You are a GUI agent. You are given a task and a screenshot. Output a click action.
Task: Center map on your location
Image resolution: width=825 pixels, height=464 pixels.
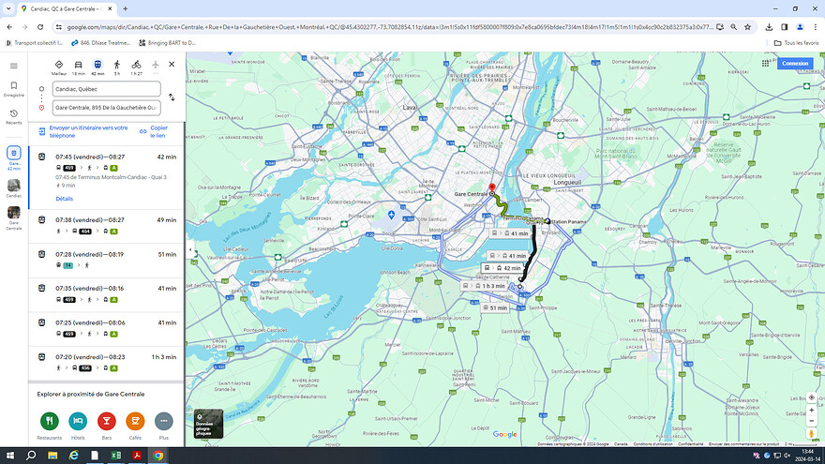tap(811, 397)
